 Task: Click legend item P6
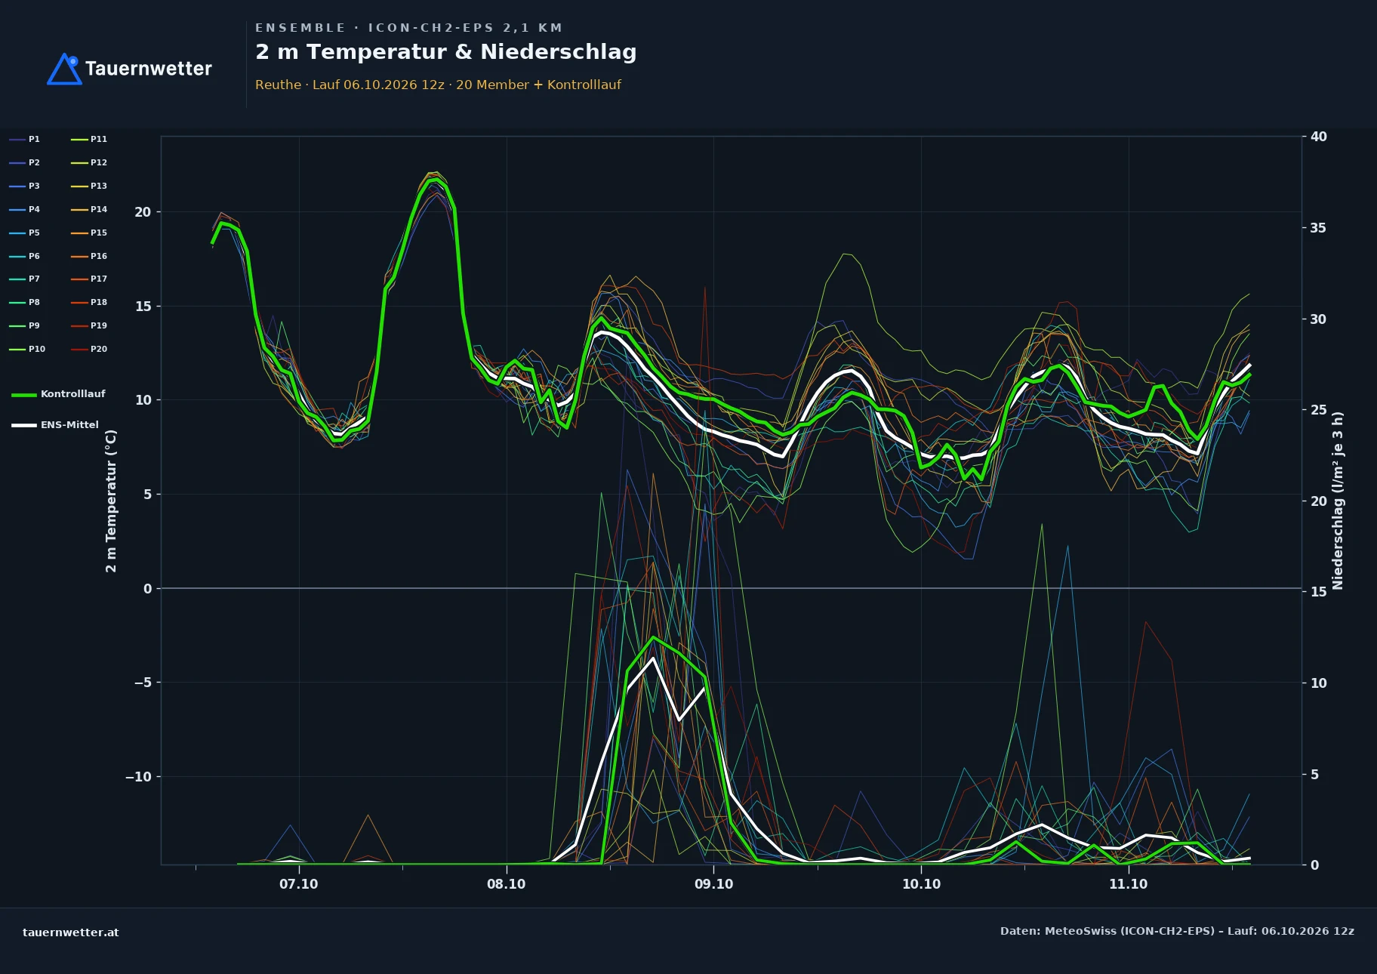tap(25, 256)
